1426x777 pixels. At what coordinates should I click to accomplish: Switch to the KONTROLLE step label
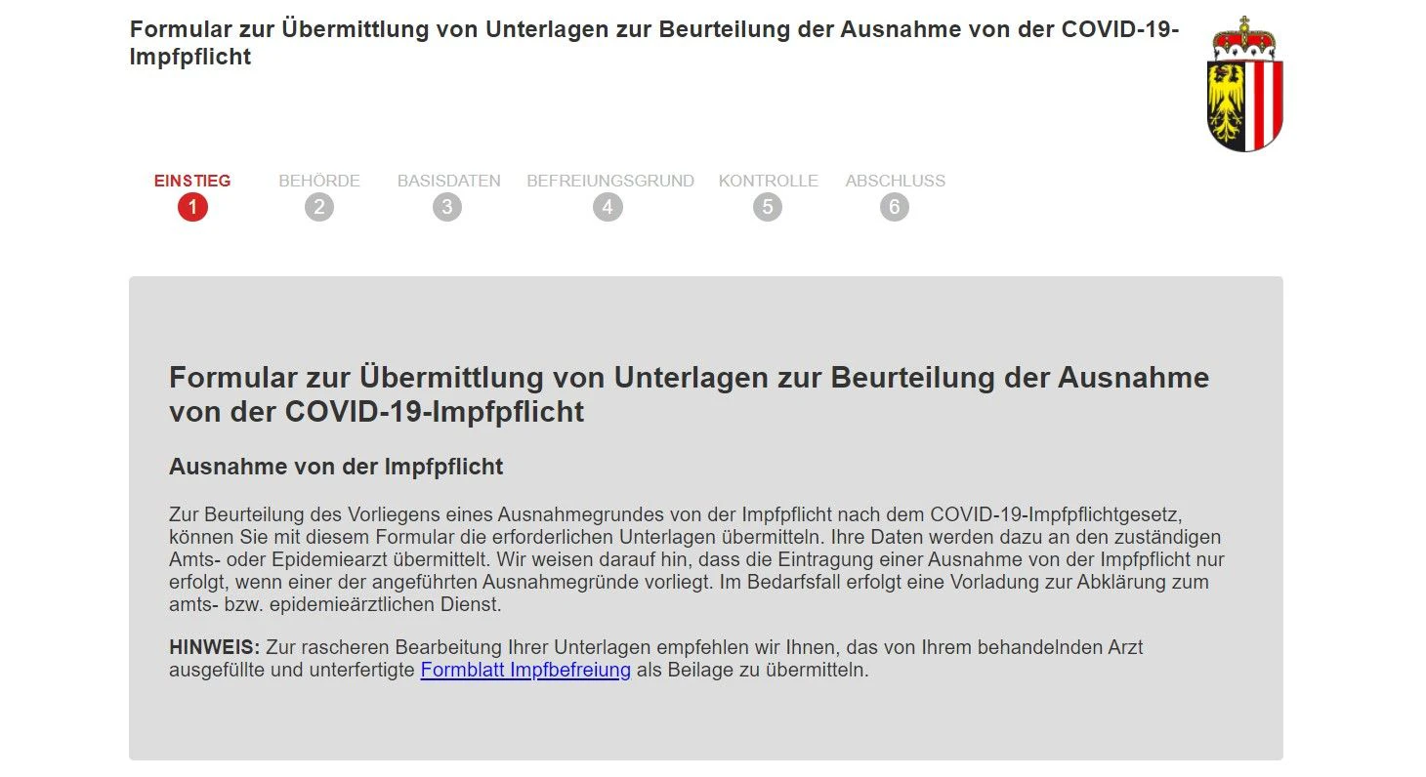pyautogui.click(x=769, y=181)
